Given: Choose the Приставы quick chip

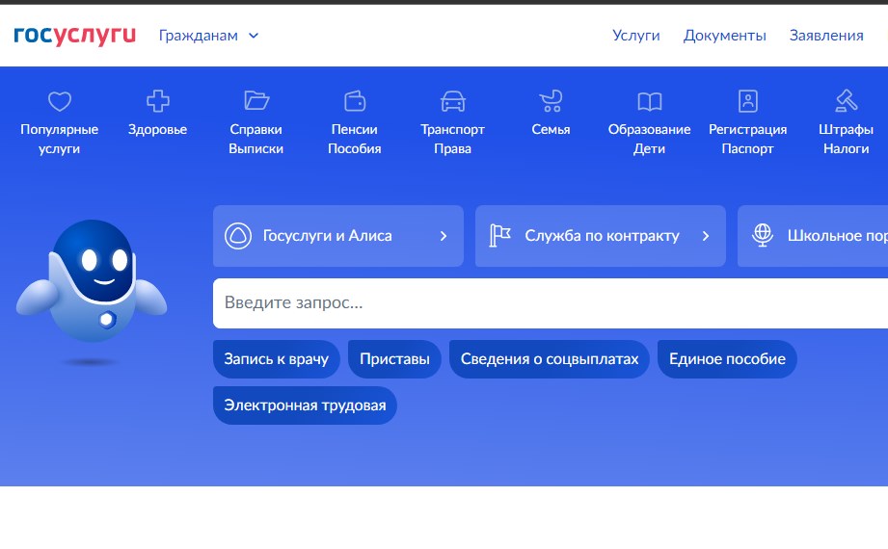Looking at the screenshot, I should point(394,359).
